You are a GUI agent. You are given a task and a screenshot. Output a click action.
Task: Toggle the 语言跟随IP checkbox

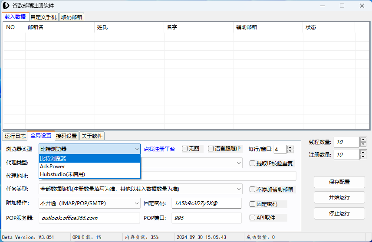(211, 149)
